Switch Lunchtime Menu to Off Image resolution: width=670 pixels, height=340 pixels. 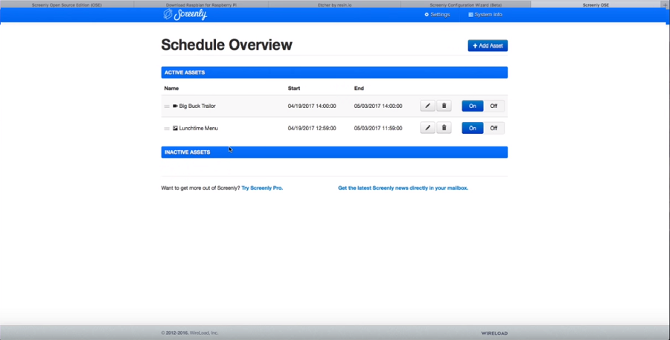click(494, 128)
